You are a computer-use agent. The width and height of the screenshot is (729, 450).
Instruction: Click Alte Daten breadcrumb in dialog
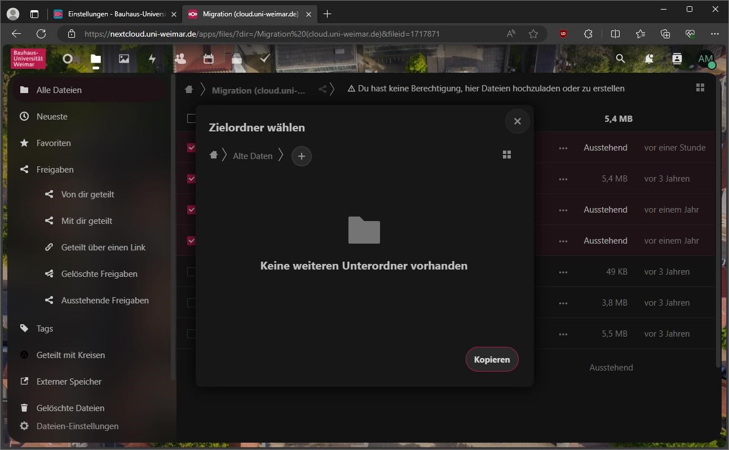(x=253, y=156)
